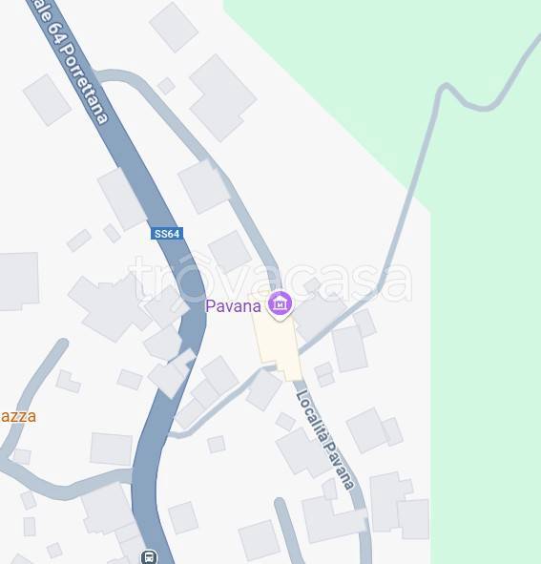This screenshot has width=541, height=564.
Task: Click the purple Pavana museum marker
Action: (x=281, y=305)
